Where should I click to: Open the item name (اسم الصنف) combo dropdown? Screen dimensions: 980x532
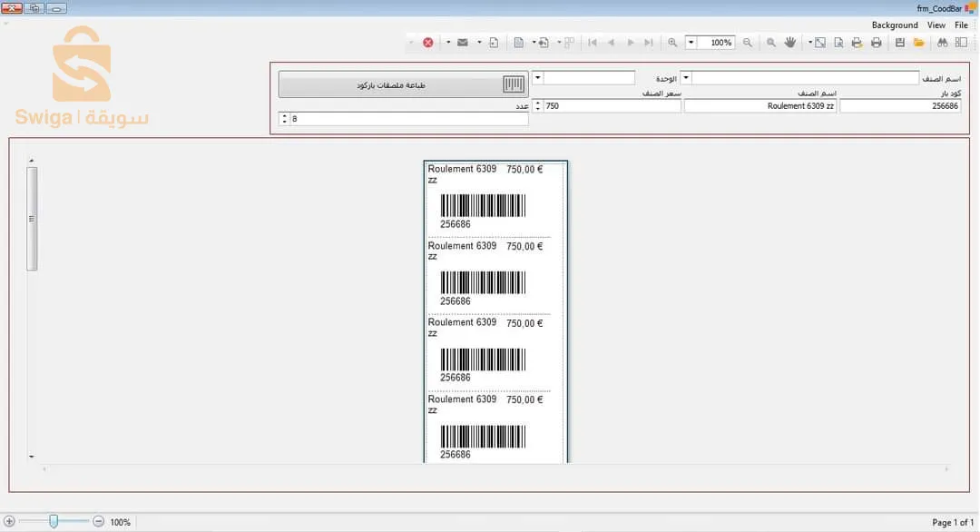tap(686, 77)
